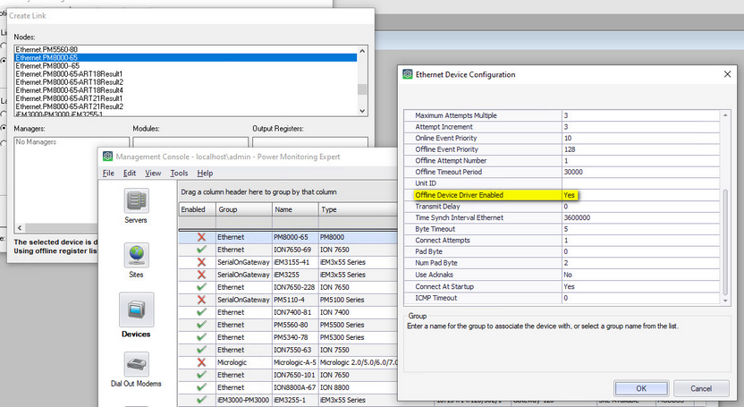Click the ION 7550 type cell

pos(358,350)
